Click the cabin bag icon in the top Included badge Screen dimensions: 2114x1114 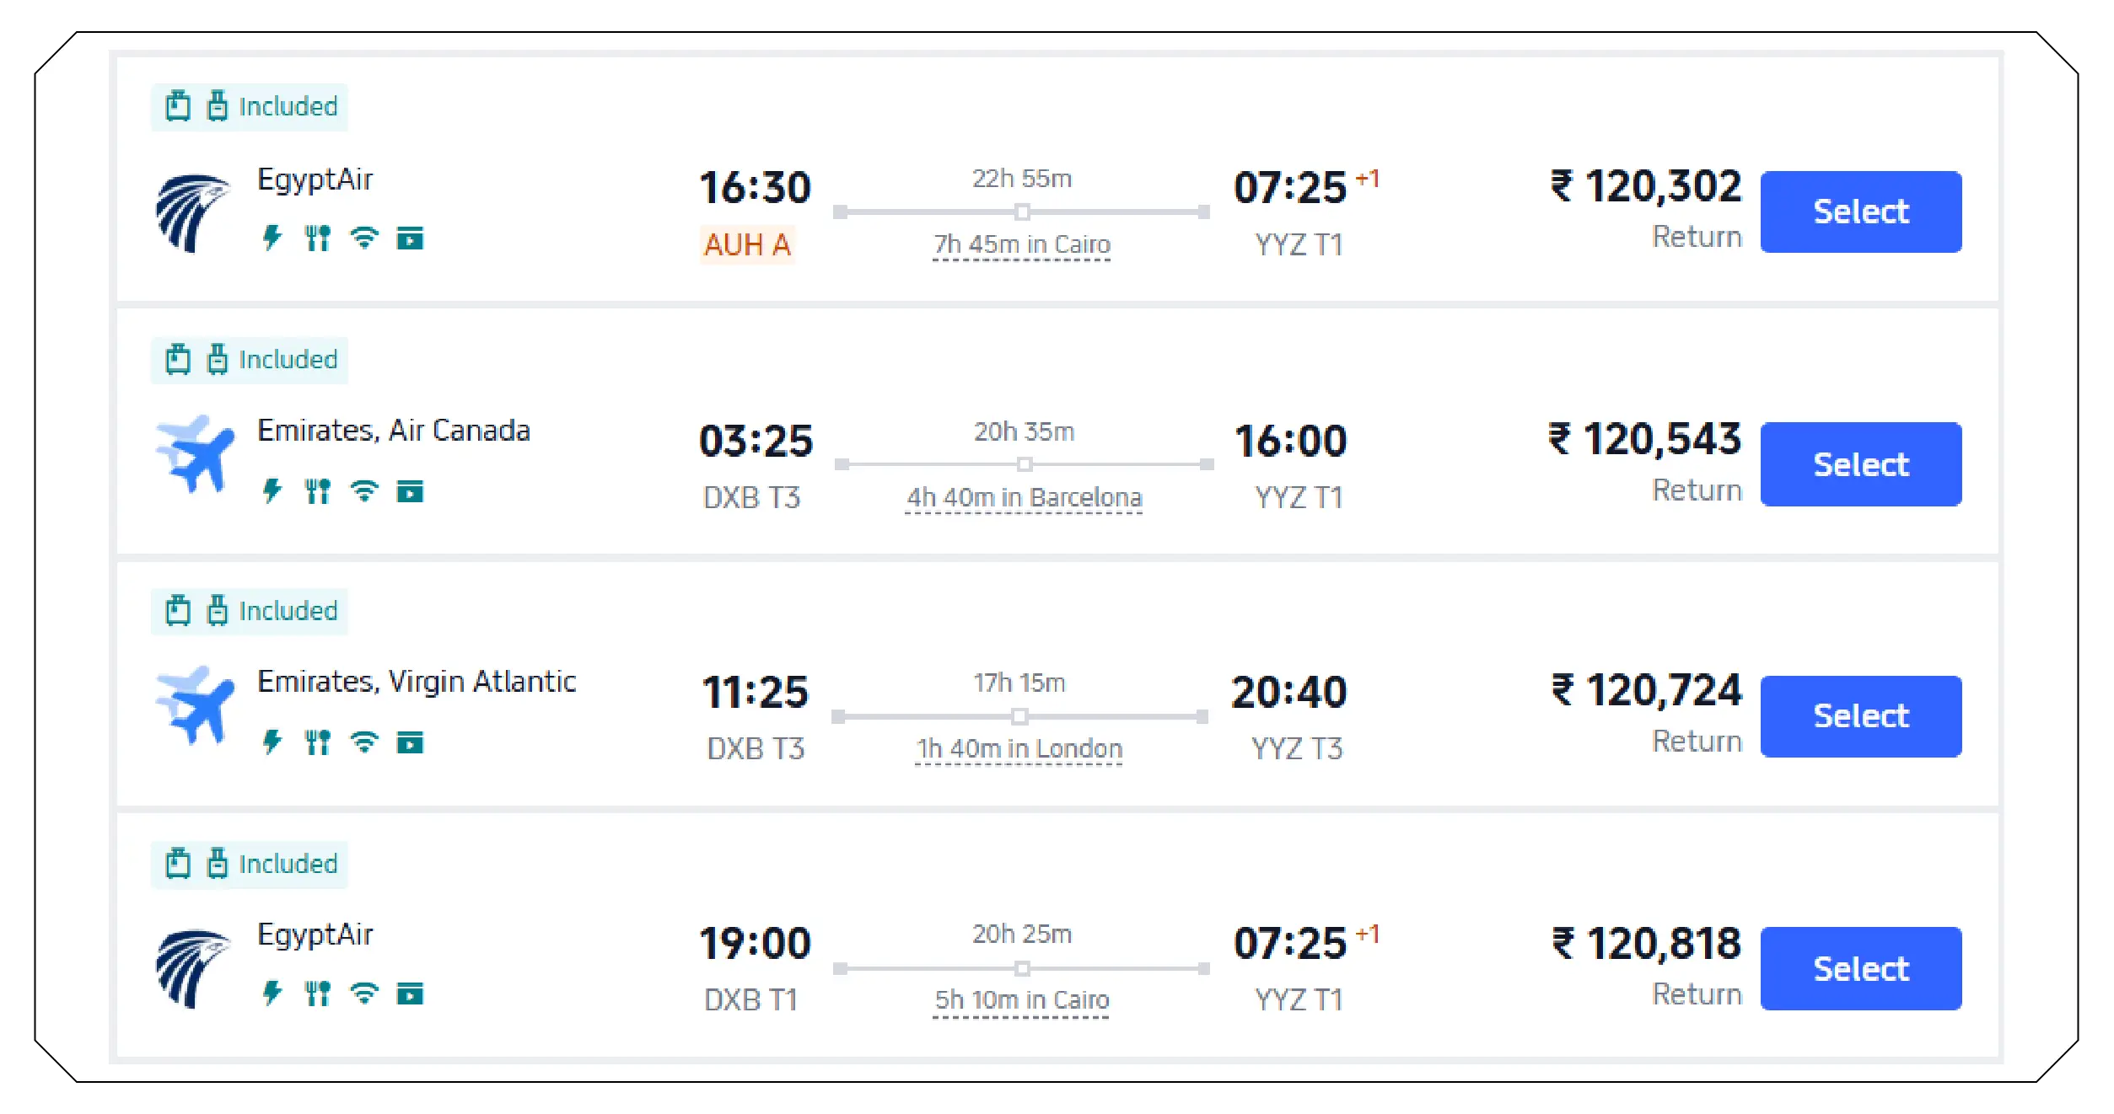tap(180, 106)
